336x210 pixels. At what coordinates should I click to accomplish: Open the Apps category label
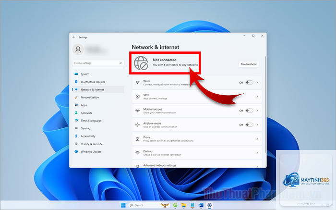[x=84, y=105]
